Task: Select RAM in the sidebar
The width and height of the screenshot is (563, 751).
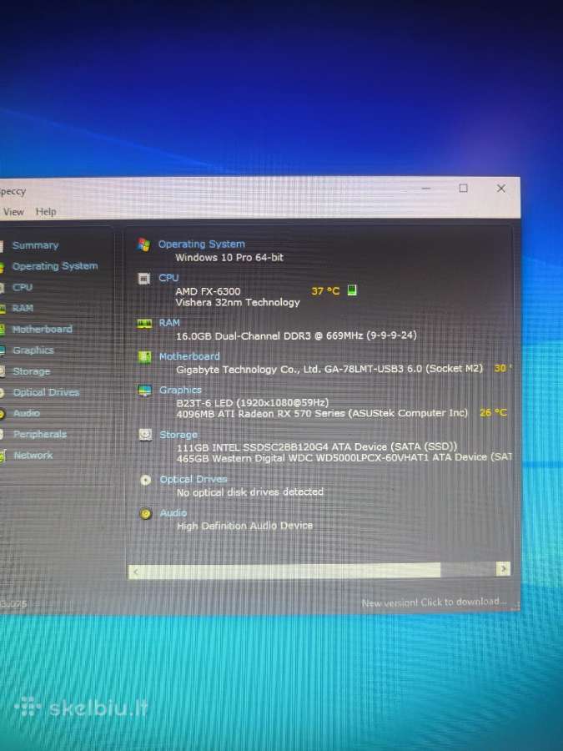Action: pyautogui.click(x=23, y=308)
